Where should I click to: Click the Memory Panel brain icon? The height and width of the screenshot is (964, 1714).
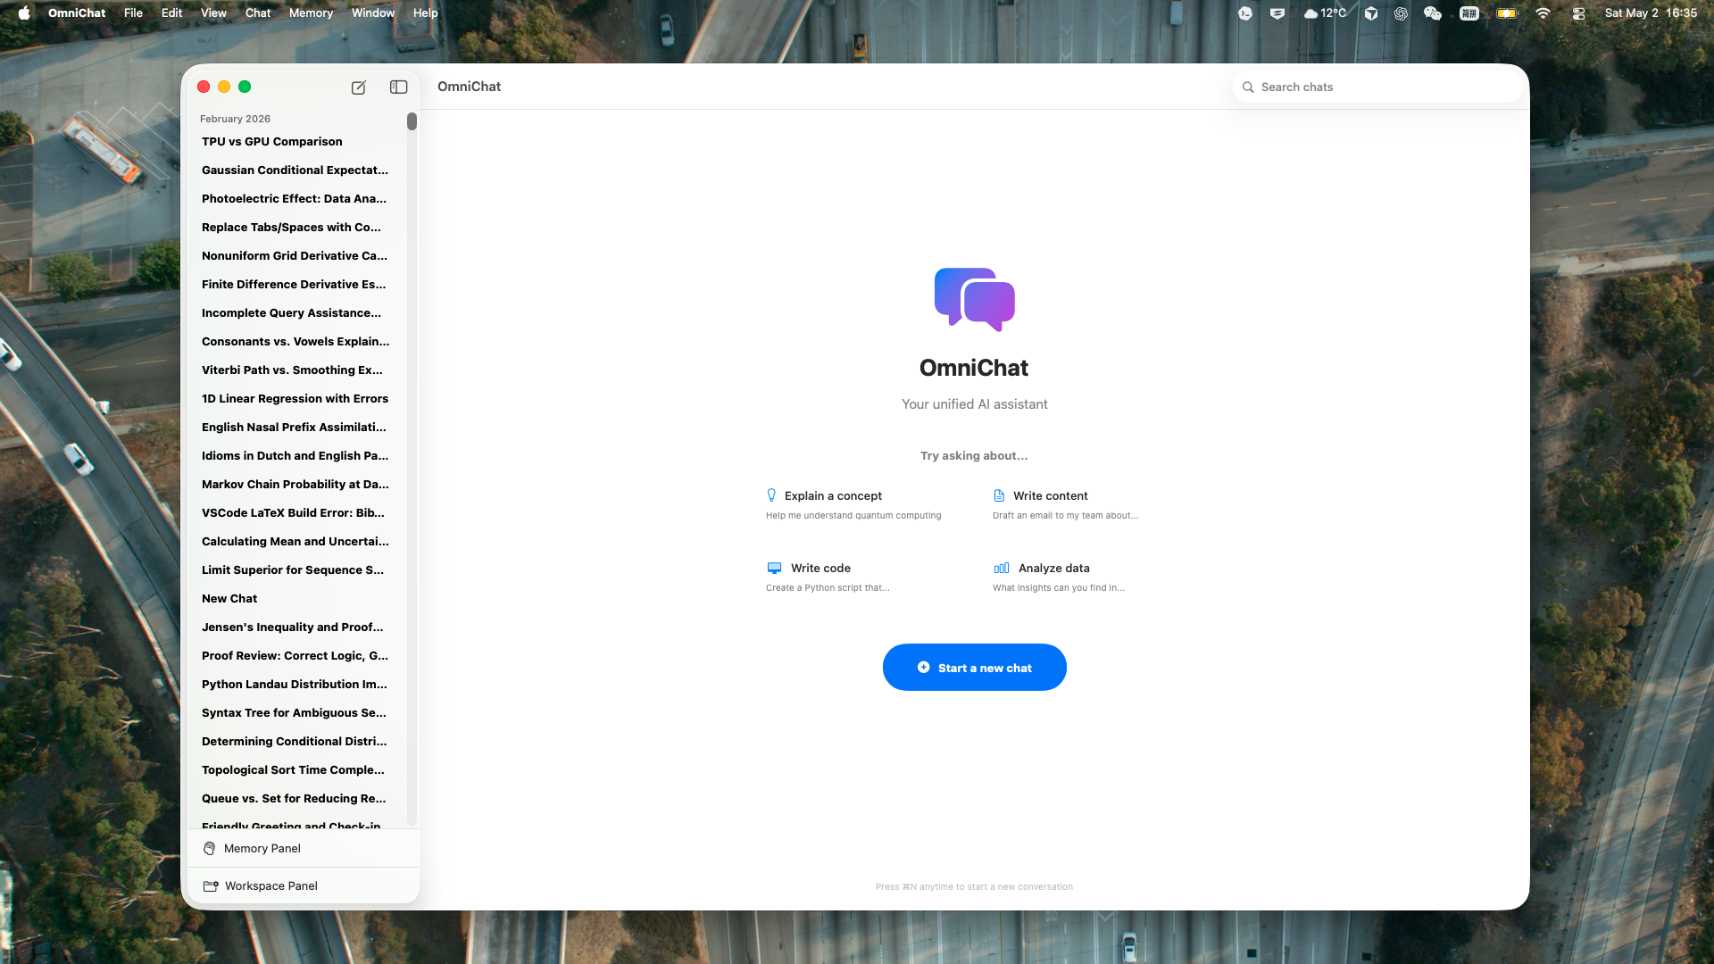[x=210, y=849]
